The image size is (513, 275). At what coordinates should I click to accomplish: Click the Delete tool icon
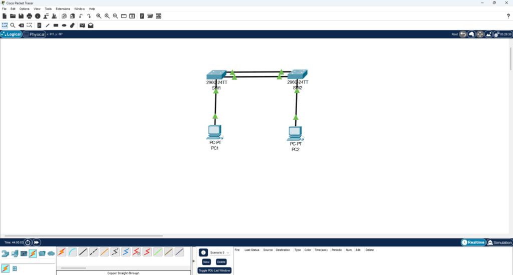point(21,25)
